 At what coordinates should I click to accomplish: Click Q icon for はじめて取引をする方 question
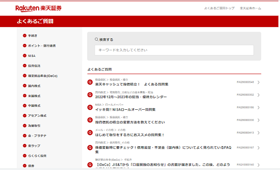[x=90, y=133]
